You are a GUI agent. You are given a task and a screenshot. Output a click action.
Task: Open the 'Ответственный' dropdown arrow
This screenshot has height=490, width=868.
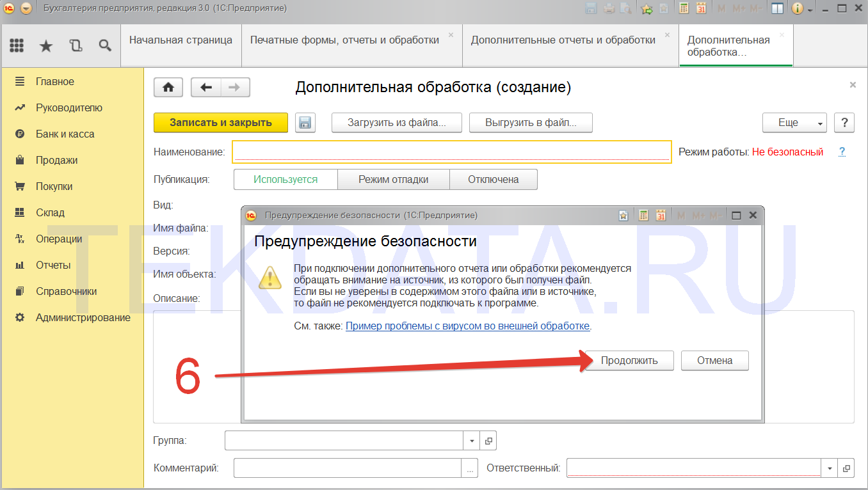tap(830, 468)
